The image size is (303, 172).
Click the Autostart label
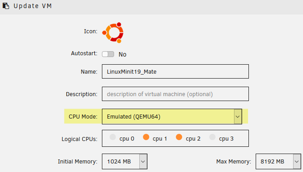84,53
